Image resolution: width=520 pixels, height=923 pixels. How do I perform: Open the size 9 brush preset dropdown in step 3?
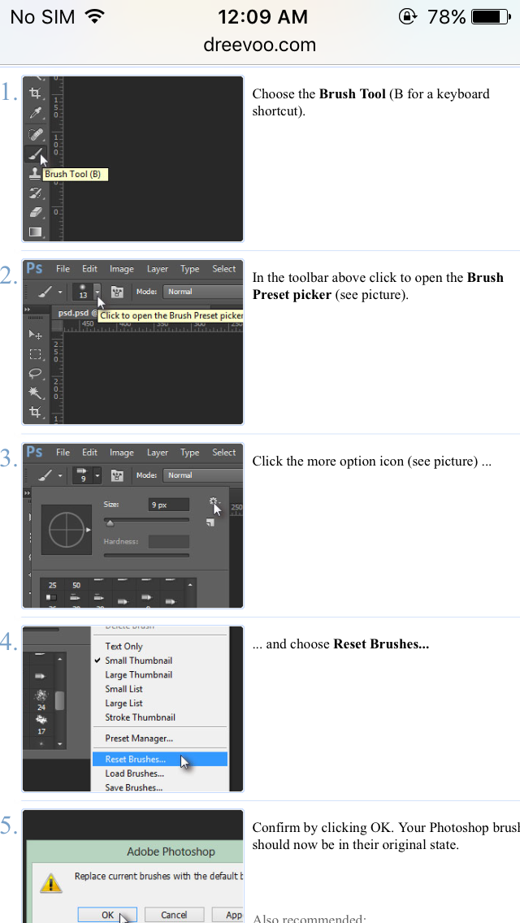pyautogui.click(x=97, y=475)
